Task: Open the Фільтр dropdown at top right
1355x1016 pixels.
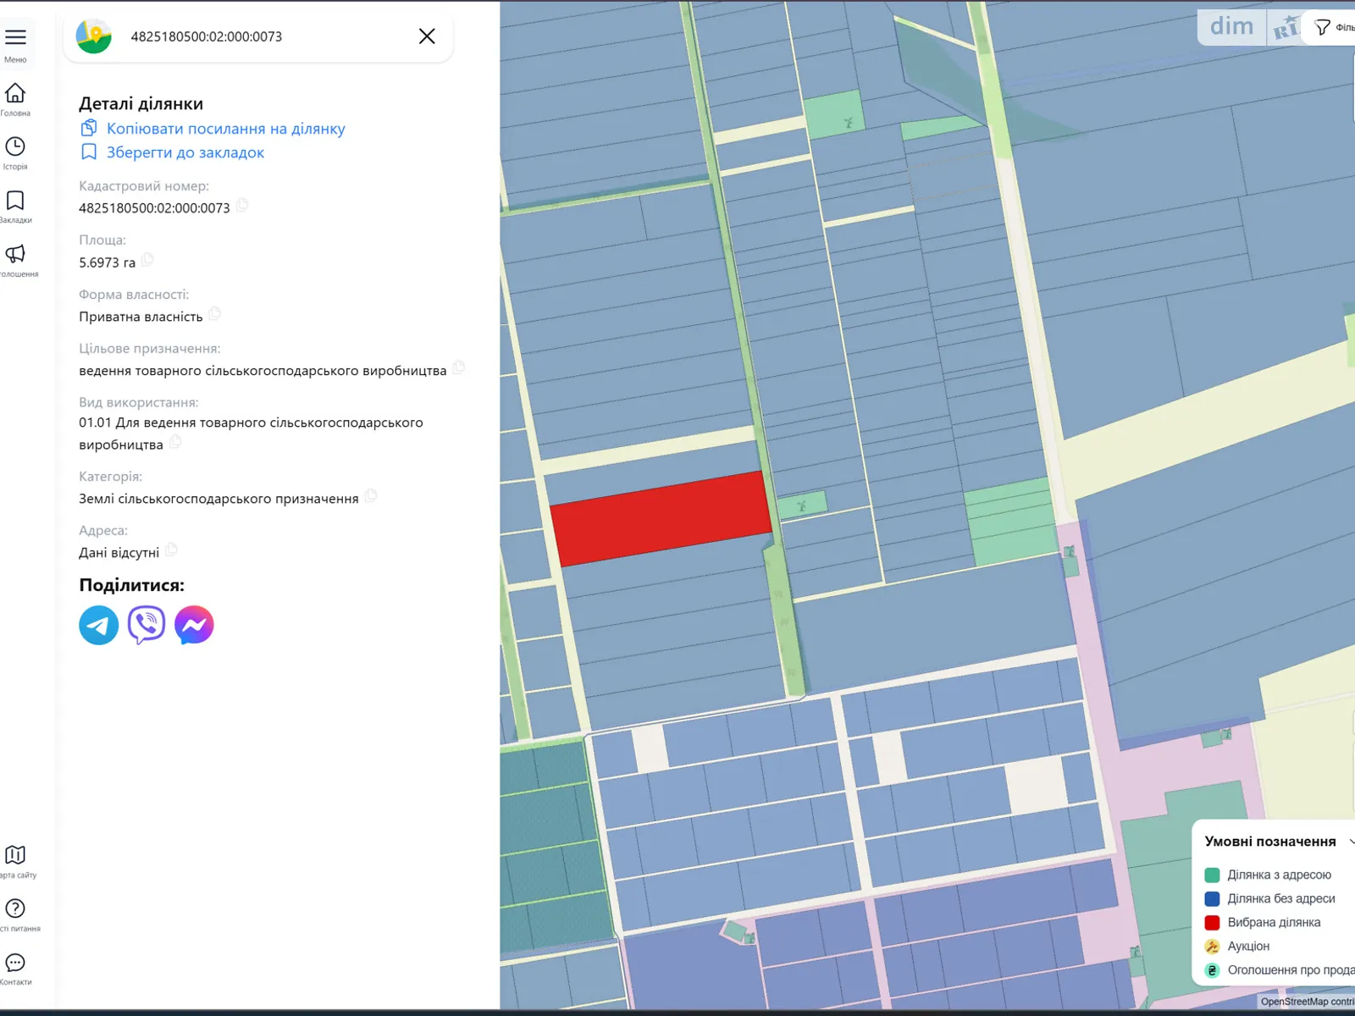Action: pos(1325,26)
